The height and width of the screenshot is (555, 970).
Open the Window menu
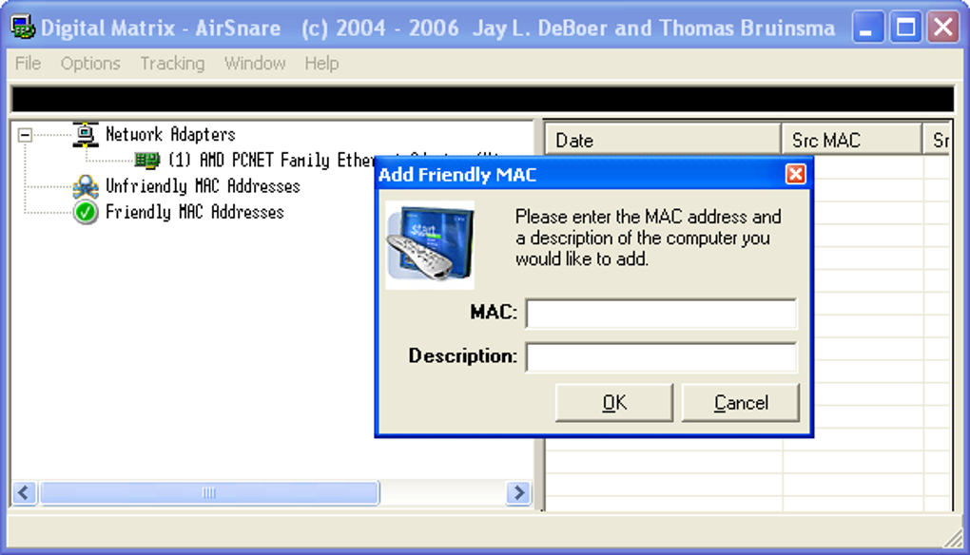click(x=255, y=63)
